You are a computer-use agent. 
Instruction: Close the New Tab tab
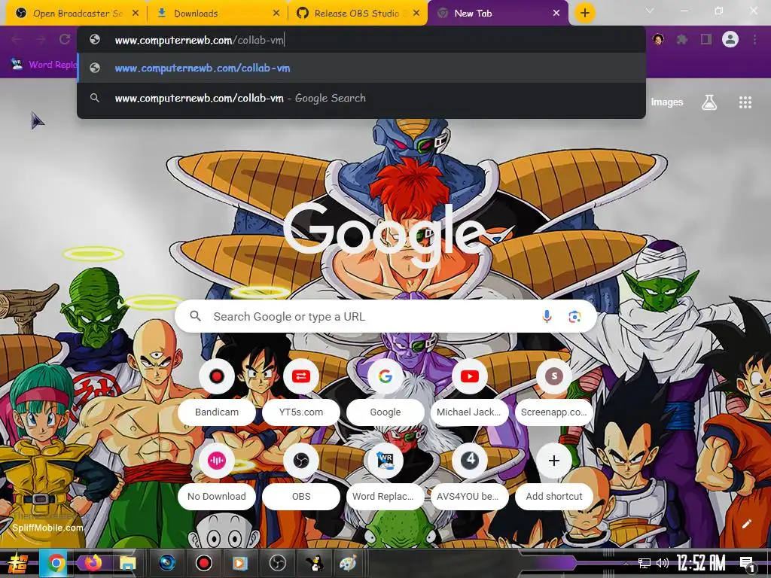[556, 14]
